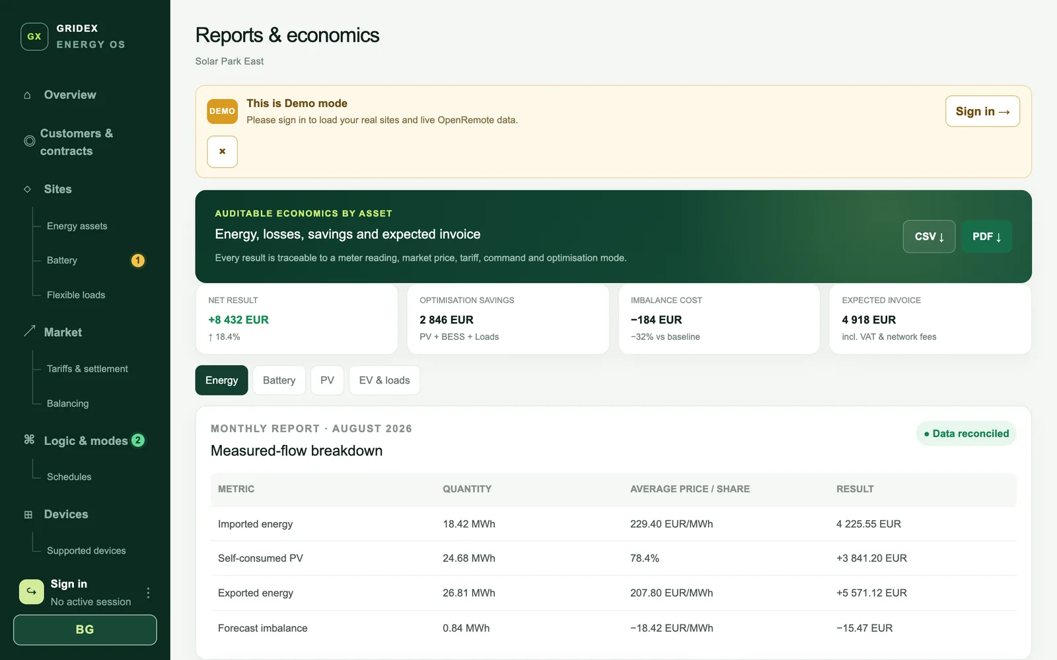Download the CSV export
The image size is (1057, 660).
click(x=929, y=236)
